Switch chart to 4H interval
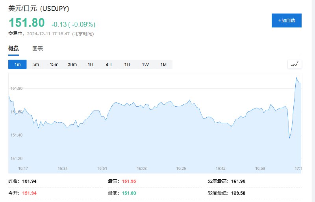The height and width of the screenshot is (202, 315). point(109,64)
